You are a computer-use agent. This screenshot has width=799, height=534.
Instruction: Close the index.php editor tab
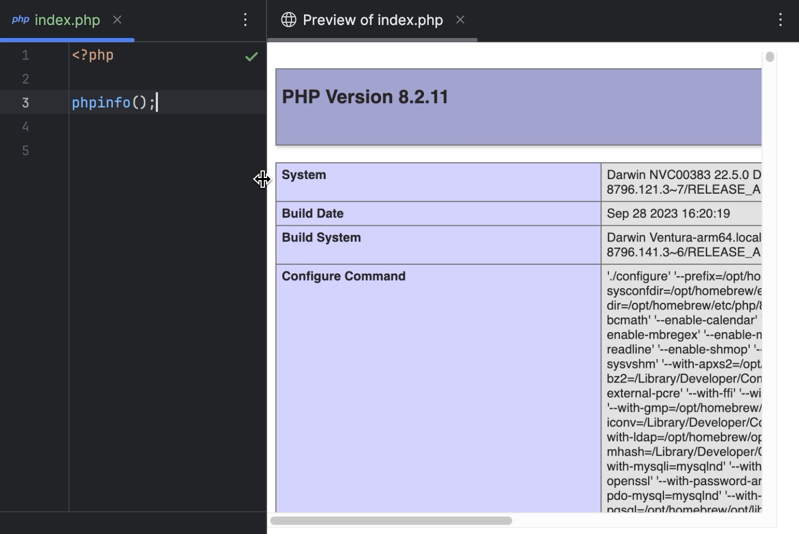coord(117,20)
